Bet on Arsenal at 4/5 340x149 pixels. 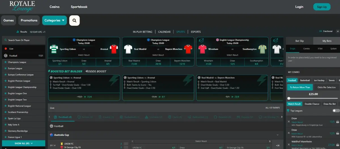pos(108,62)
